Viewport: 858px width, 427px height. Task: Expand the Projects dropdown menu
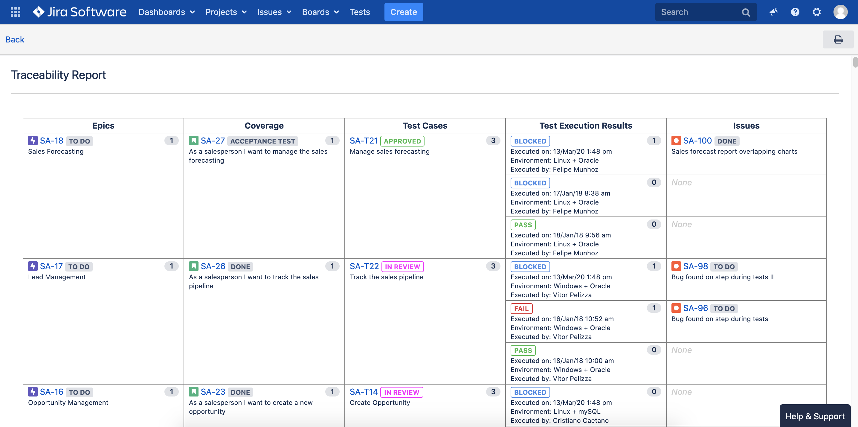click(x=226, y=12)
